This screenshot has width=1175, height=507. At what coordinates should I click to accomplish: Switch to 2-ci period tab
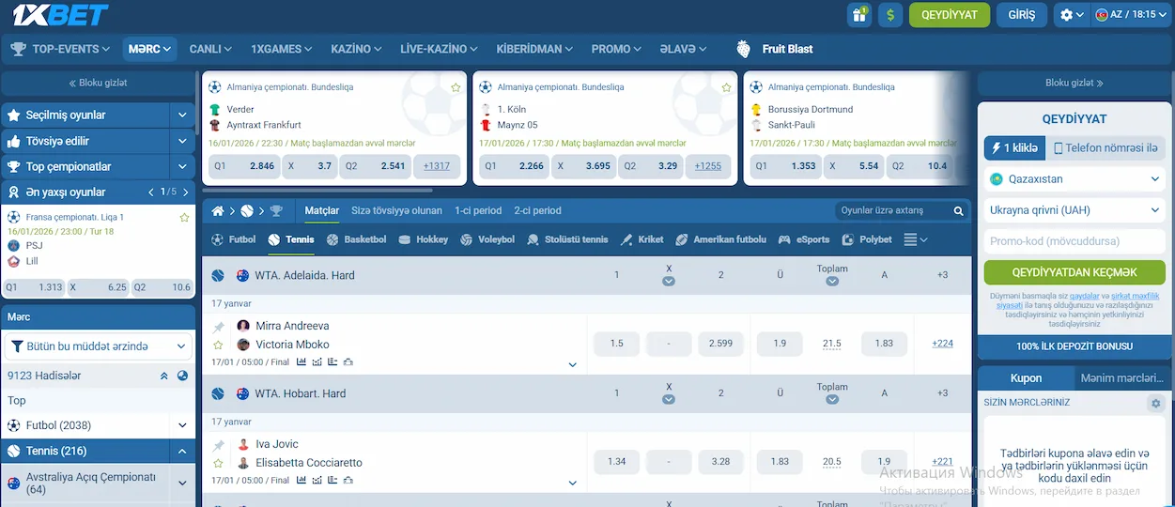tap(537, 211)
